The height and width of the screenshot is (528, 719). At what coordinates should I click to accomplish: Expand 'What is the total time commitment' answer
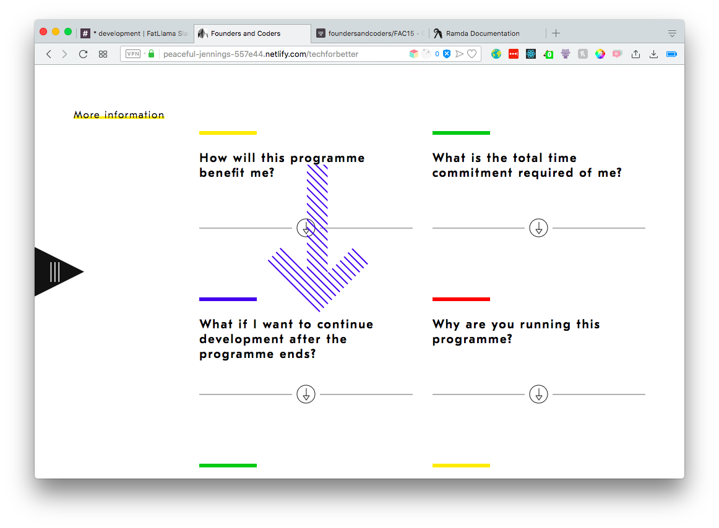539,228
